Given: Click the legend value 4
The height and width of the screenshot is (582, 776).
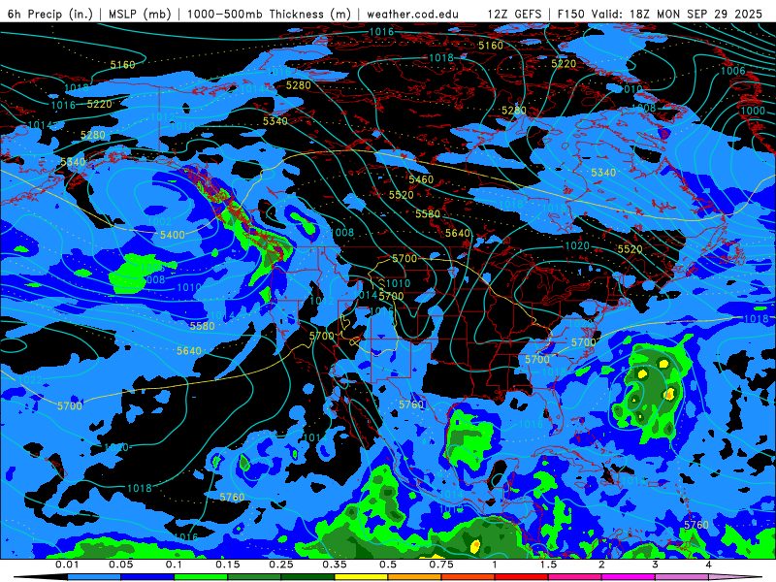Looking at the screenshot, I should (x=709, y=565).
